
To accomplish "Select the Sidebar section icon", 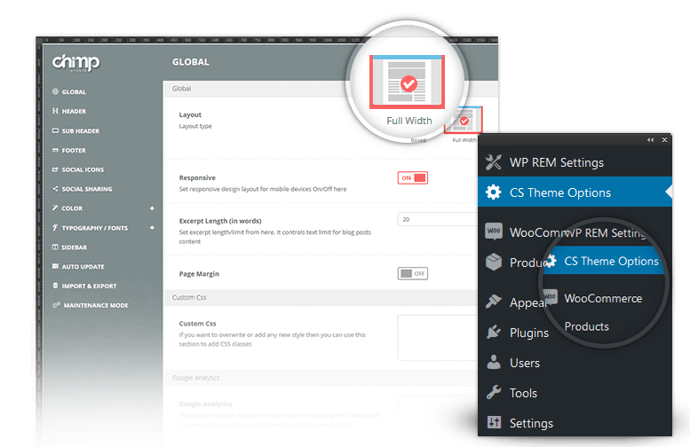I will [55, 247].
